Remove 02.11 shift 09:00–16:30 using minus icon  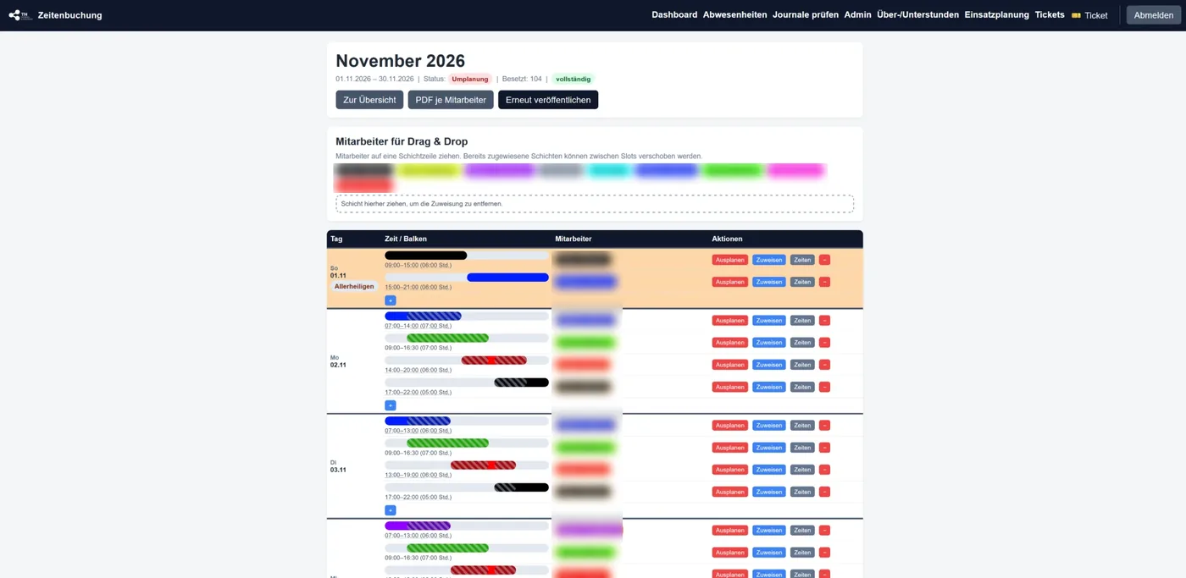[x=824, y=343]
